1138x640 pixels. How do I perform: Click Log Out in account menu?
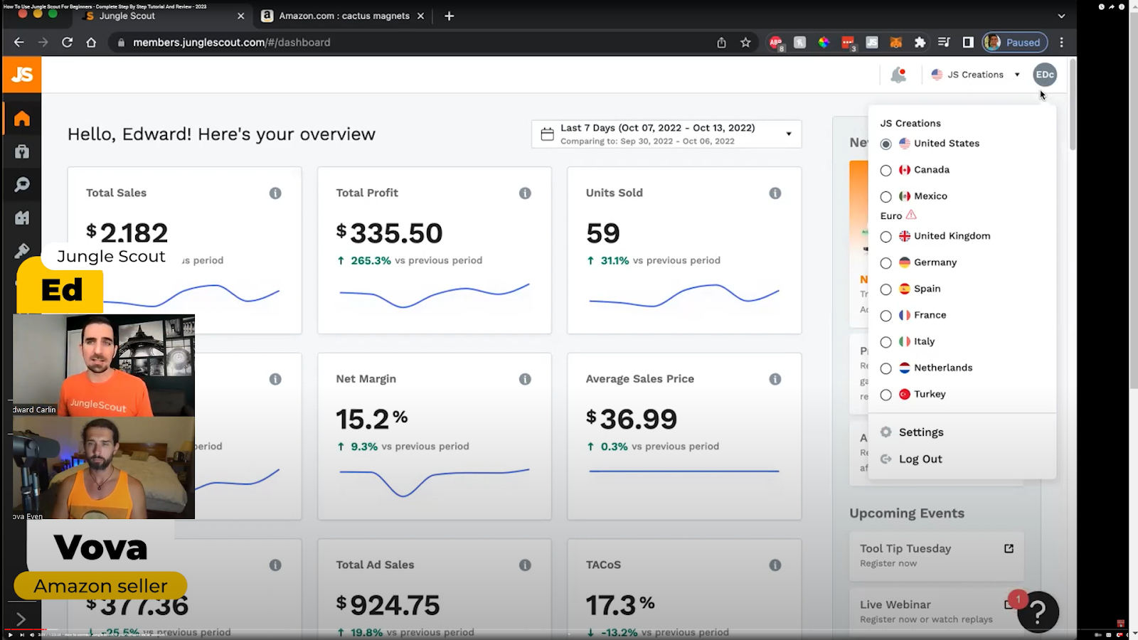tap(920, 459)
